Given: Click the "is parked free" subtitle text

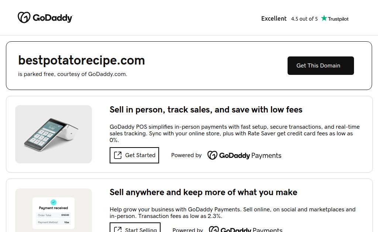Looking at the screenshot, I should (x=73, y=74).
